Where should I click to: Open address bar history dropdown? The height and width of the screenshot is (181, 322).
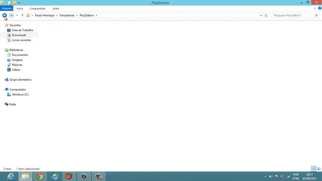click(261, 16)
